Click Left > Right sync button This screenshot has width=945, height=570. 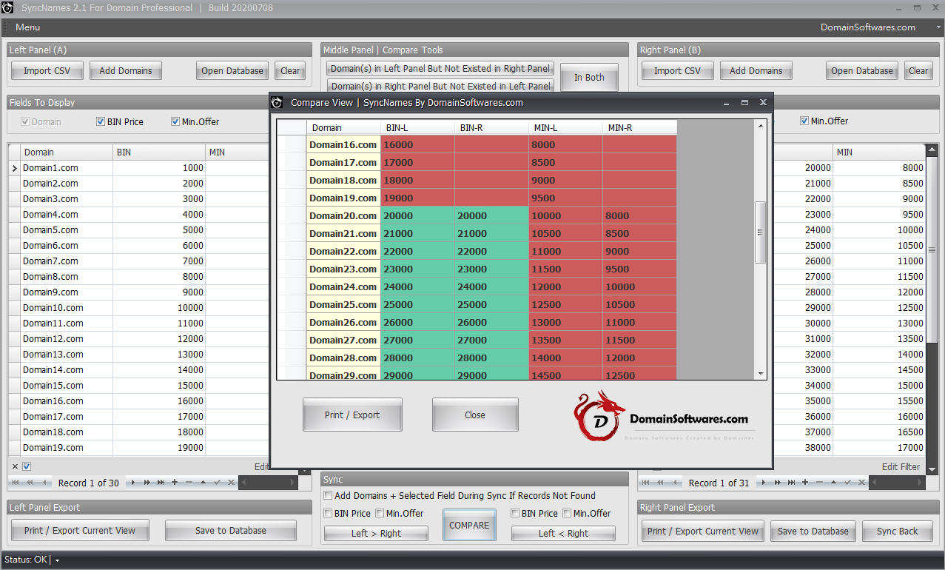point(376,533)
